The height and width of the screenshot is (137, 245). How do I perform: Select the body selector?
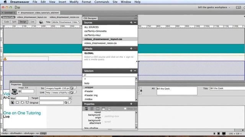tap(109, 83)
